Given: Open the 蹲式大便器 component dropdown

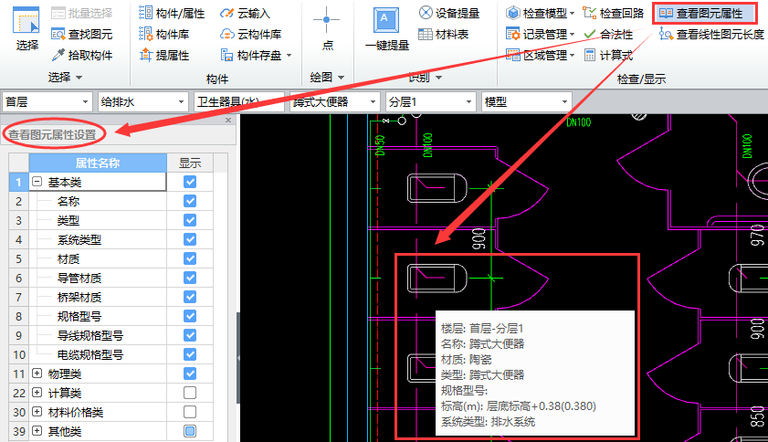Looking at the screenshot, I should [x=333, y=101].
